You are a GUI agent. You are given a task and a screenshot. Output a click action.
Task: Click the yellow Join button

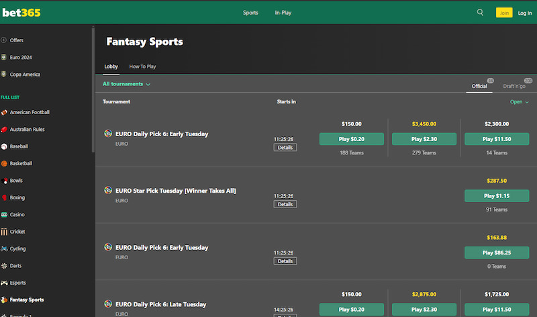(504, 13)
